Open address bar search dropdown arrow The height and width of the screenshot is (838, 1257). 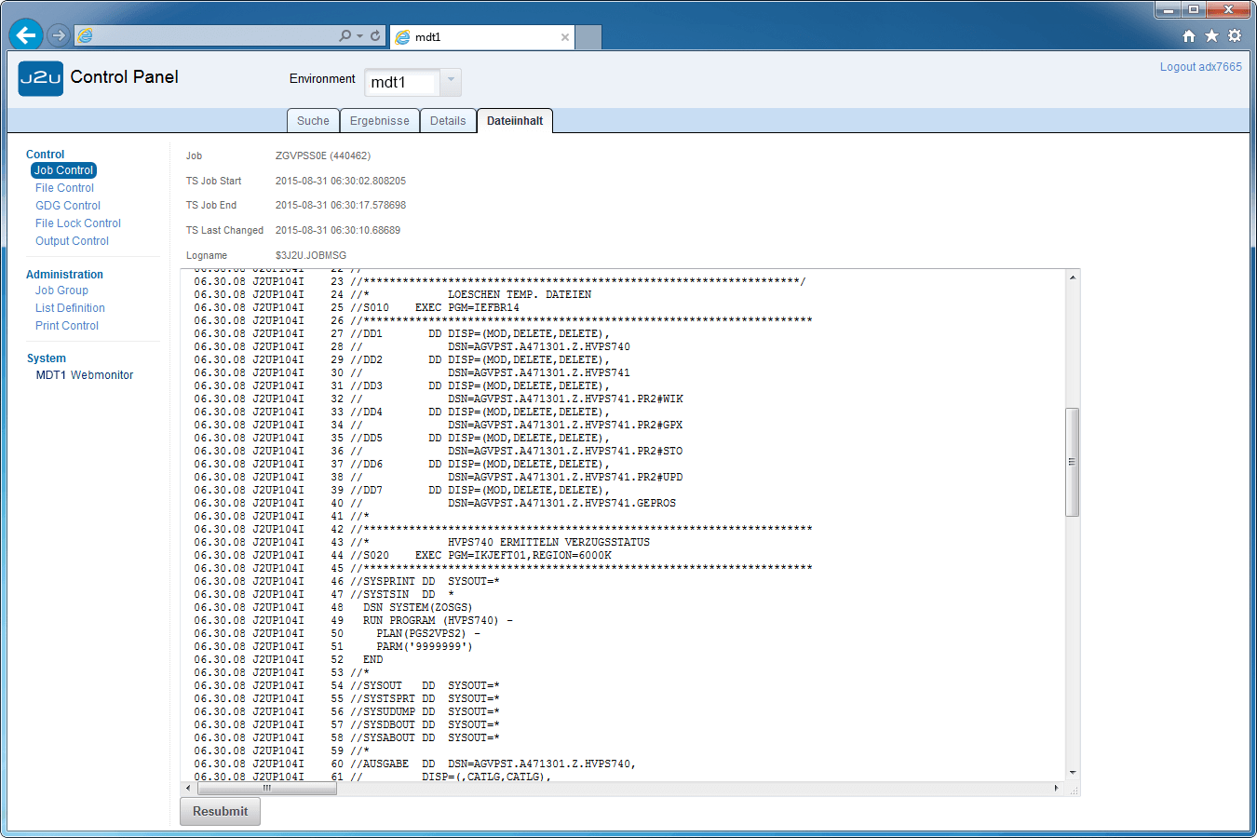(359, 36)
